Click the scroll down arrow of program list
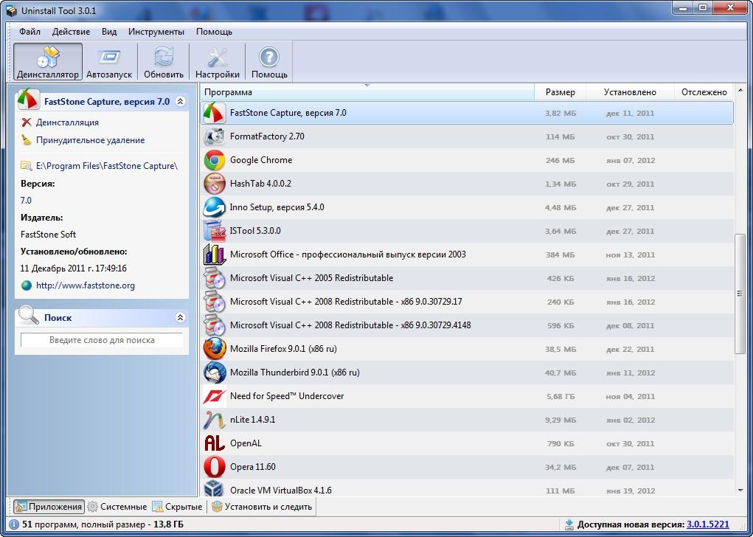This screenshot has width=753, height=537. click(740, 491)
